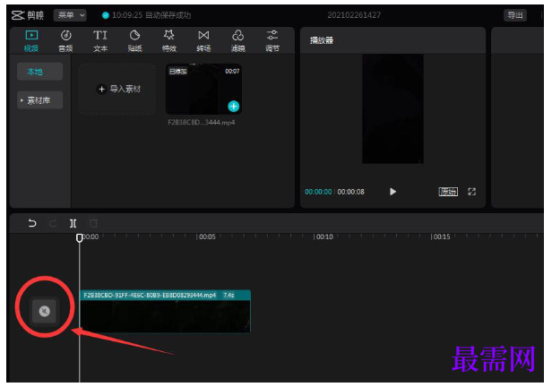552x387 pixels.
Task: Open the 贴纸 (Stickers) tab
Action: point(134,41)
